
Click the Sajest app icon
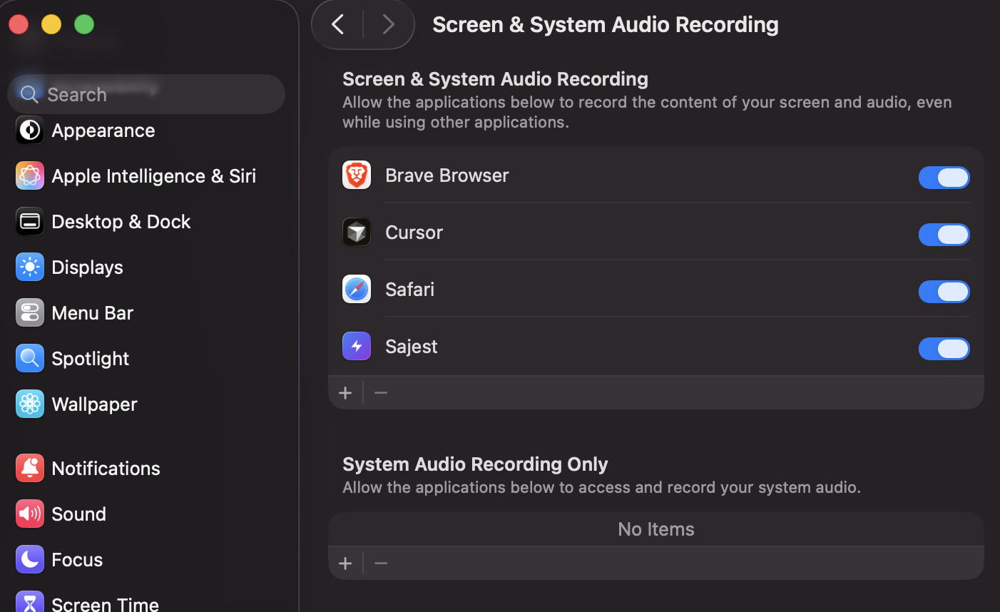pos(357,346)
